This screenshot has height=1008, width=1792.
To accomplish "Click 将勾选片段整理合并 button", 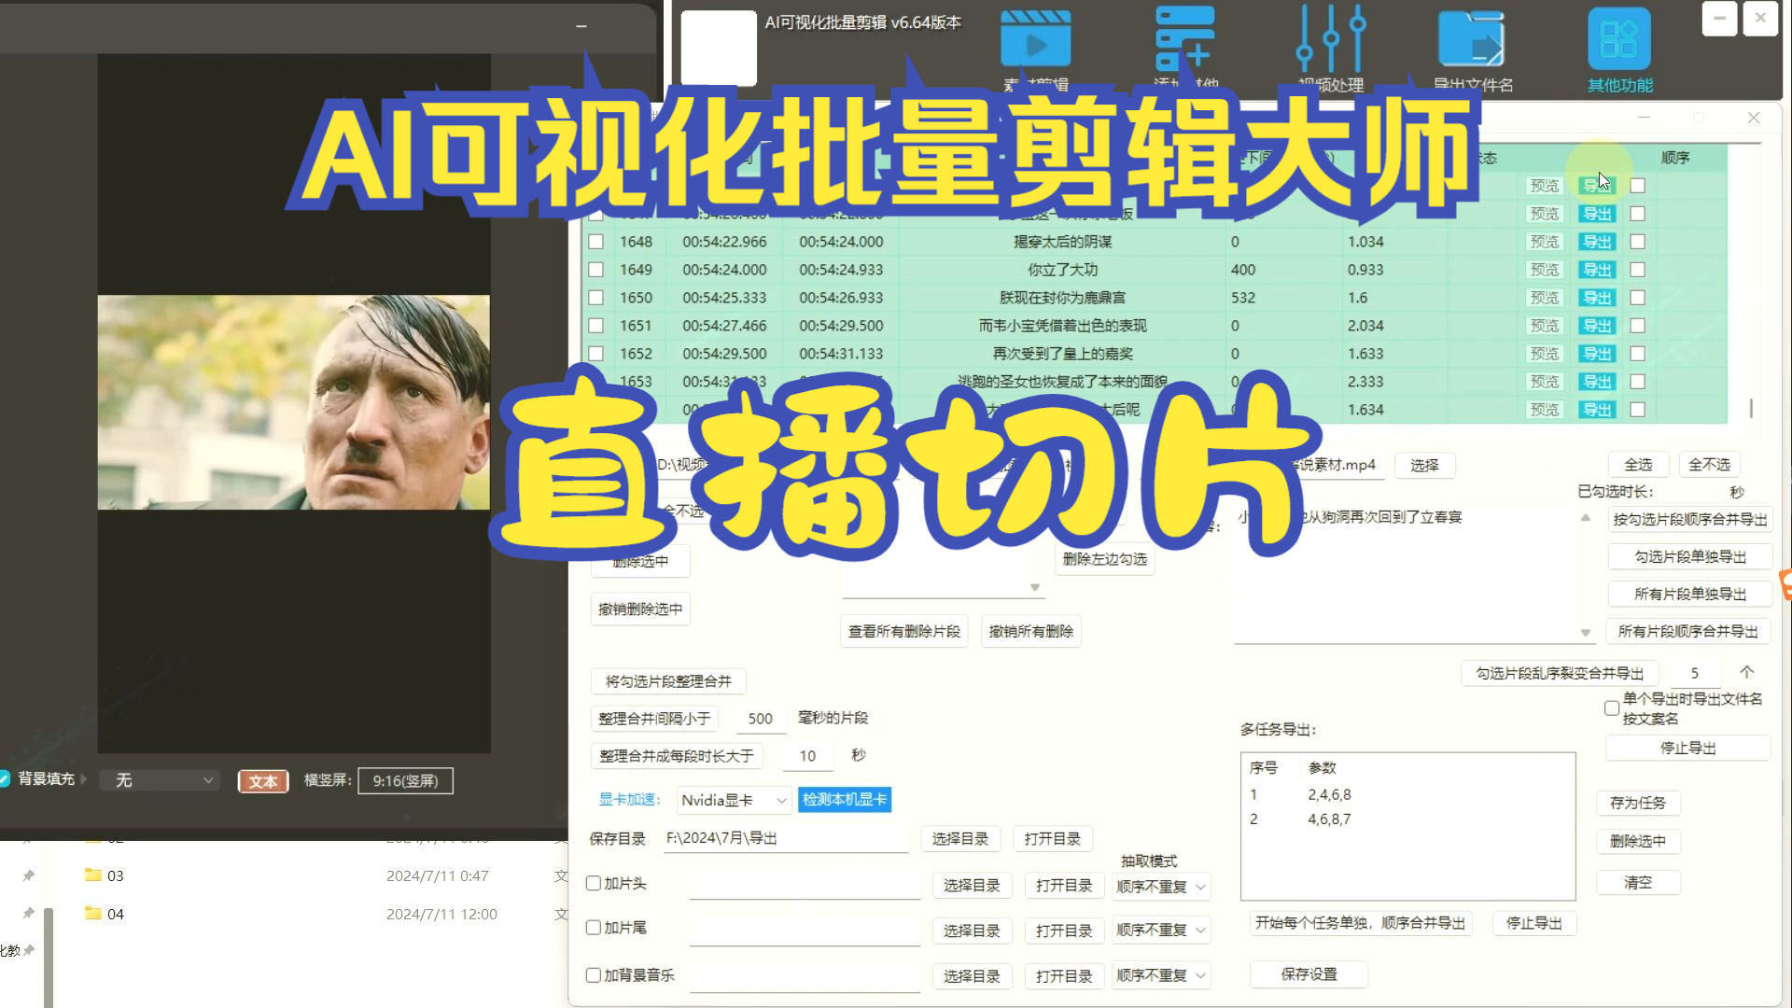I will [x=668, y=681].
